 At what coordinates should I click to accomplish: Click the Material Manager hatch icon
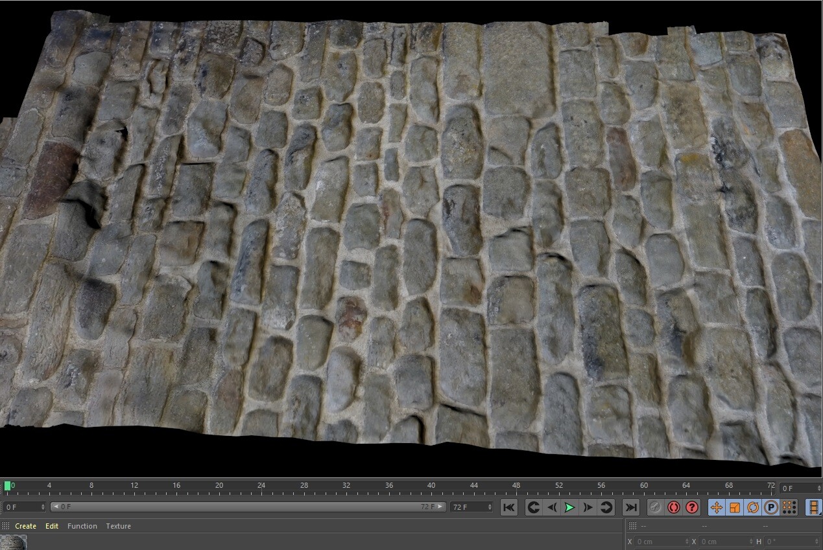coord(6,526)
